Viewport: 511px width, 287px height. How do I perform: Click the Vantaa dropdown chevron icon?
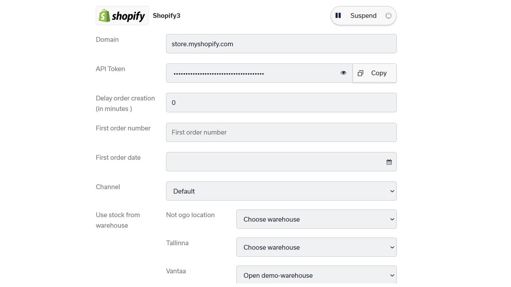point(392,275)
